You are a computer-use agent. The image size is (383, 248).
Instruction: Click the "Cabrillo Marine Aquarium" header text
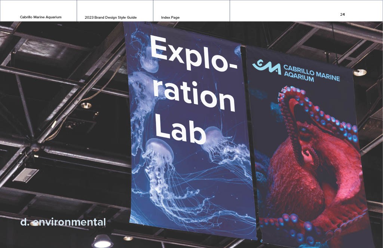pos(41,17)
